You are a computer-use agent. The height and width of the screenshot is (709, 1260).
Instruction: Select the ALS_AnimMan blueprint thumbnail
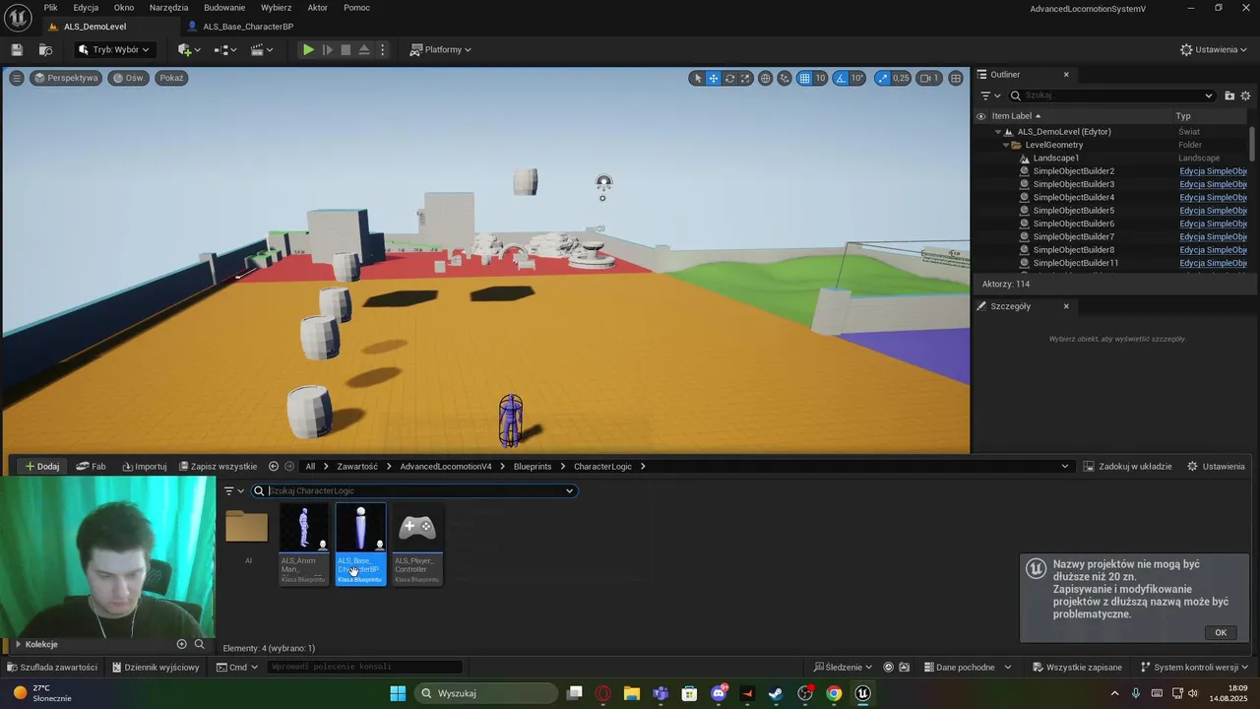pos(304,544)
